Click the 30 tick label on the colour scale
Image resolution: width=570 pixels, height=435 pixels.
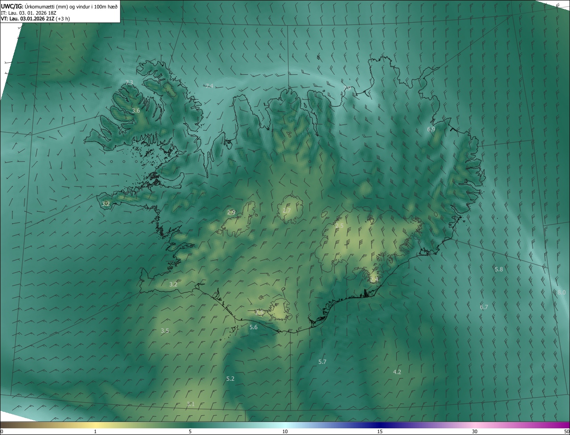point(475,431)
